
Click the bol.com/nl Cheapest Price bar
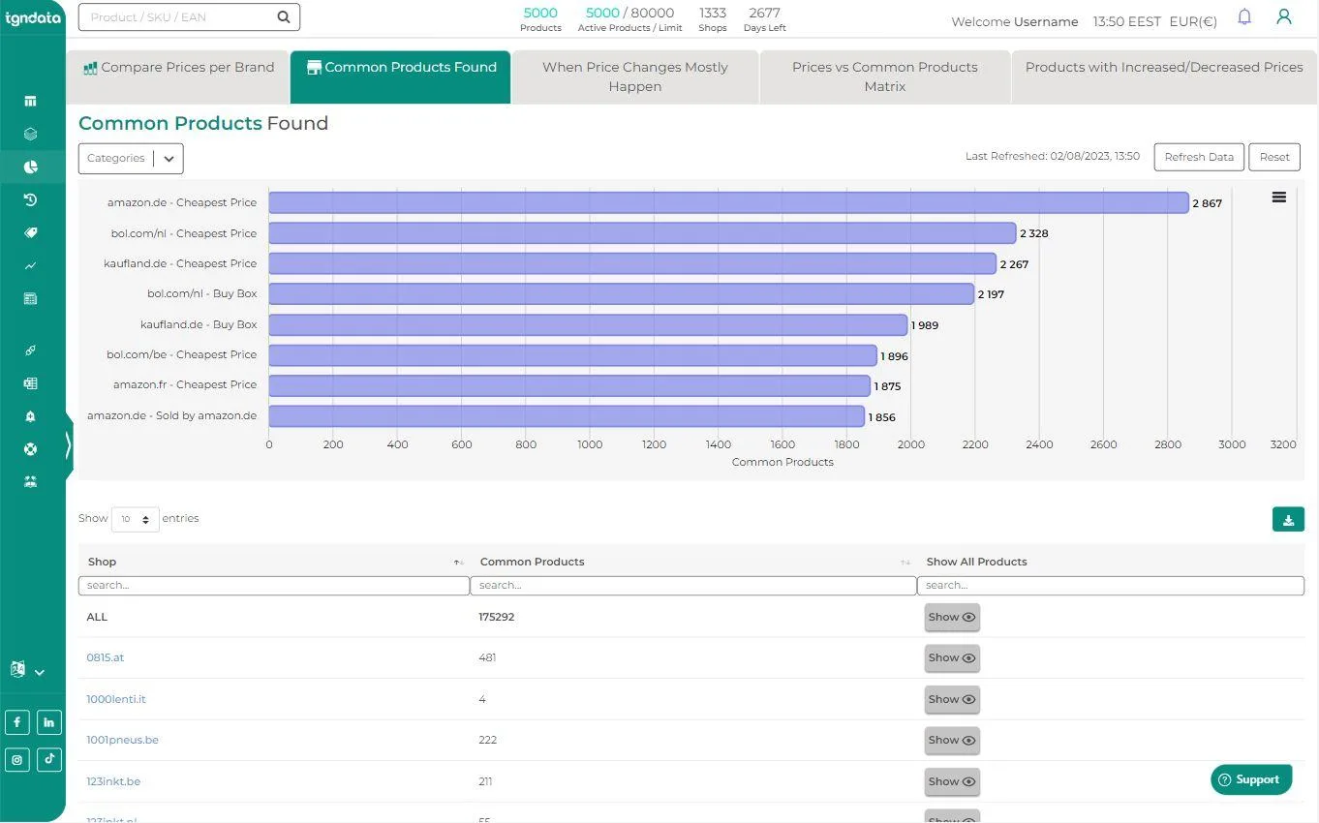[x=642, y=233]
